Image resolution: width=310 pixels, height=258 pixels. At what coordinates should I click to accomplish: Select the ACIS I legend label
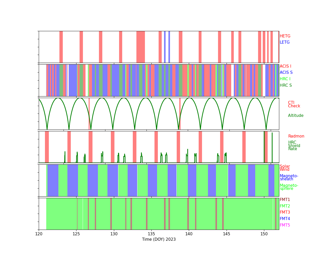pos(285,67)
